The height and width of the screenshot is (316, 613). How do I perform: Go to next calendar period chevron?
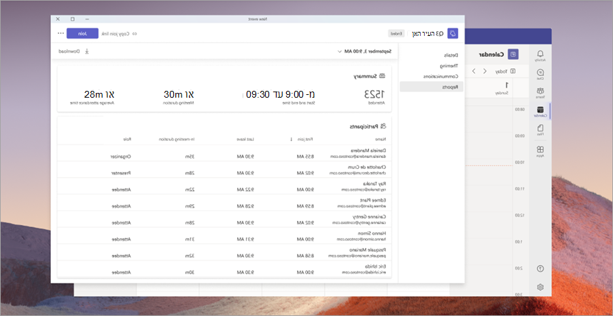tap(474, 71)
